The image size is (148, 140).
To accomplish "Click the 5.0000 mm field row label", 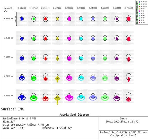I will coord(8,95).
